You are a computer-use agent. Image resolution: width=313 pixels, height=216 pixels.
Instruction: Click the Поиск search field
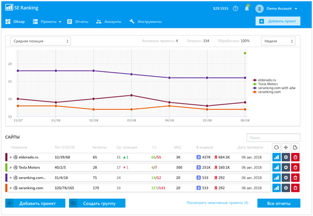273,138
